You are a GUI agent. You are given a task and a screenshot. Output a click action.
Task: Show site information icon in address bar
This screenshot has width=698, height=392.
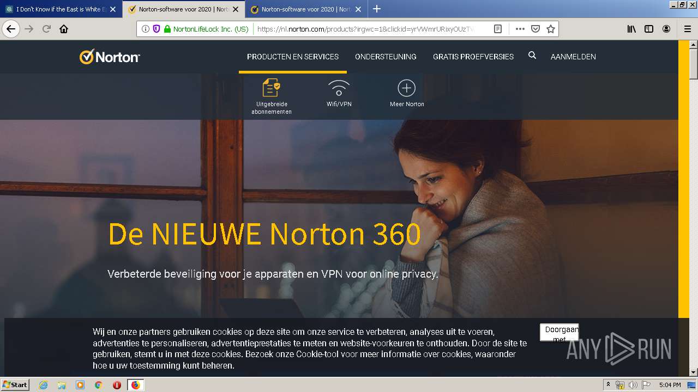tap(145, 29)
